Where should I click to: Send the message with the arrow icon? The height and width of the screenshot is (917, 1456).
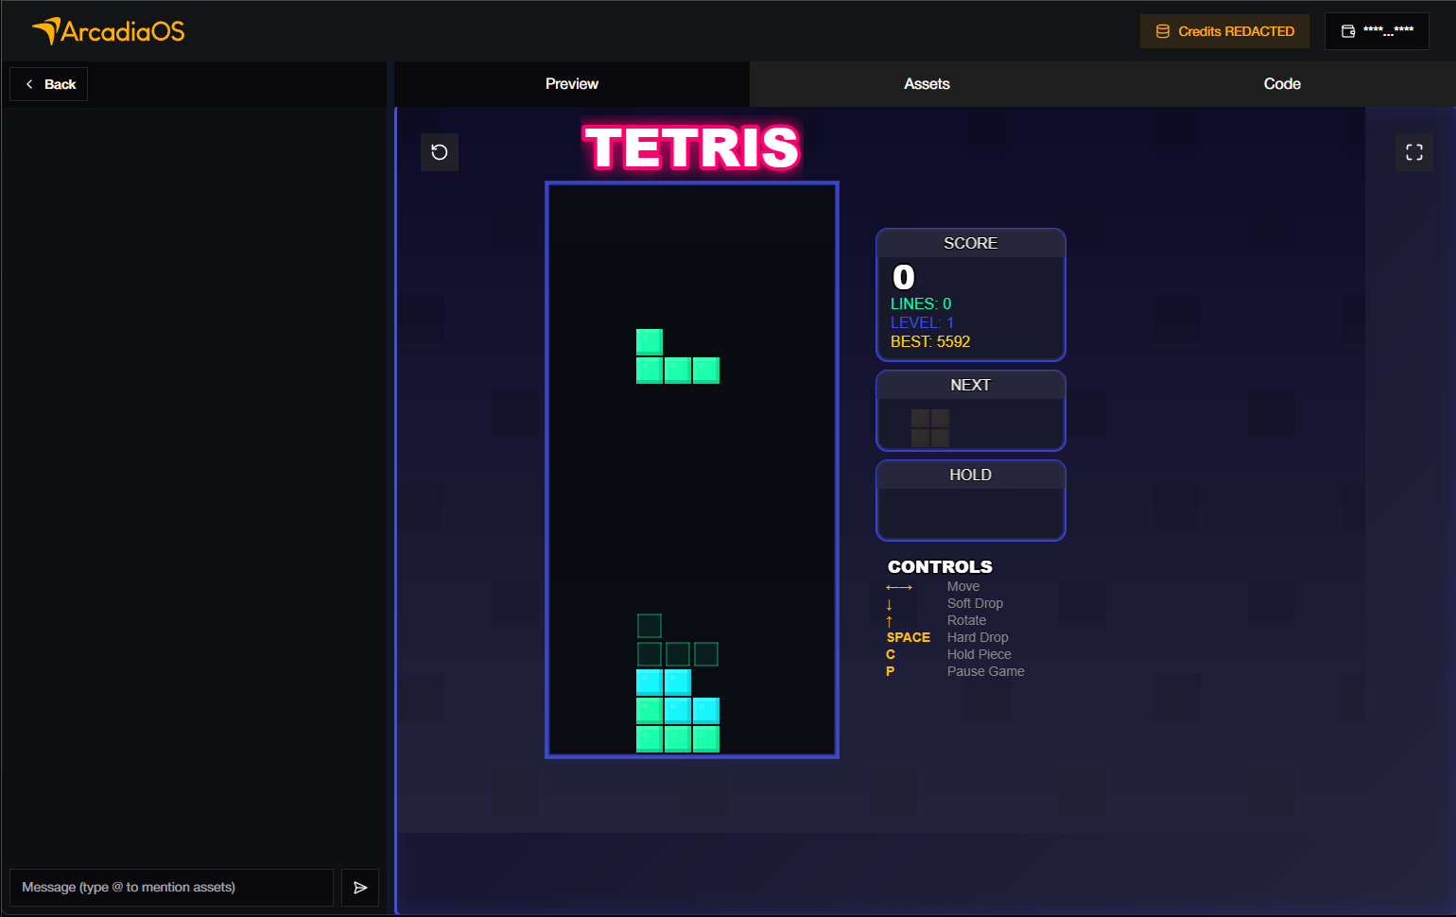360,888
